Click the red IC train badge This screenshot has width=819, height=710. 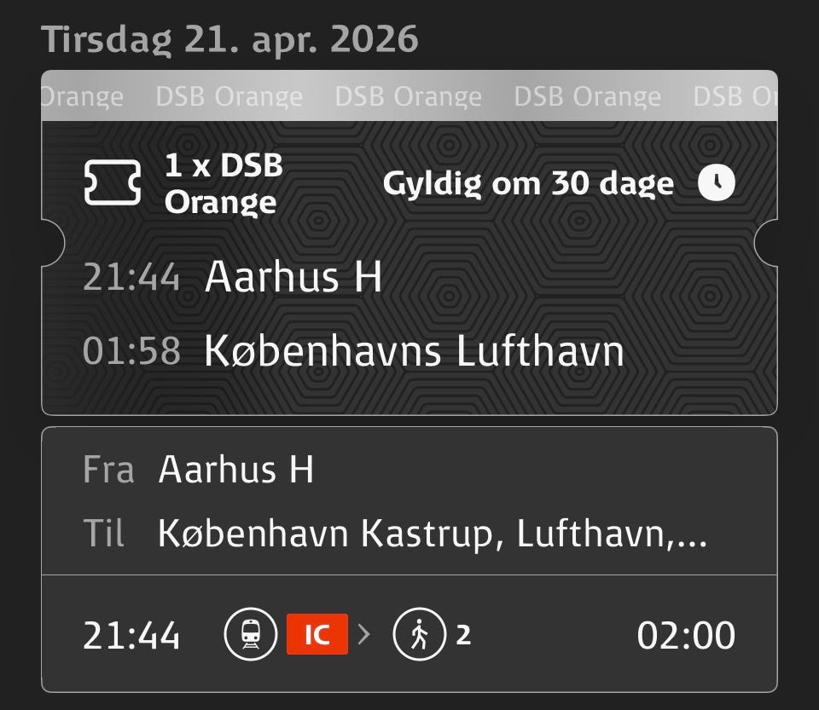[317, 636]
